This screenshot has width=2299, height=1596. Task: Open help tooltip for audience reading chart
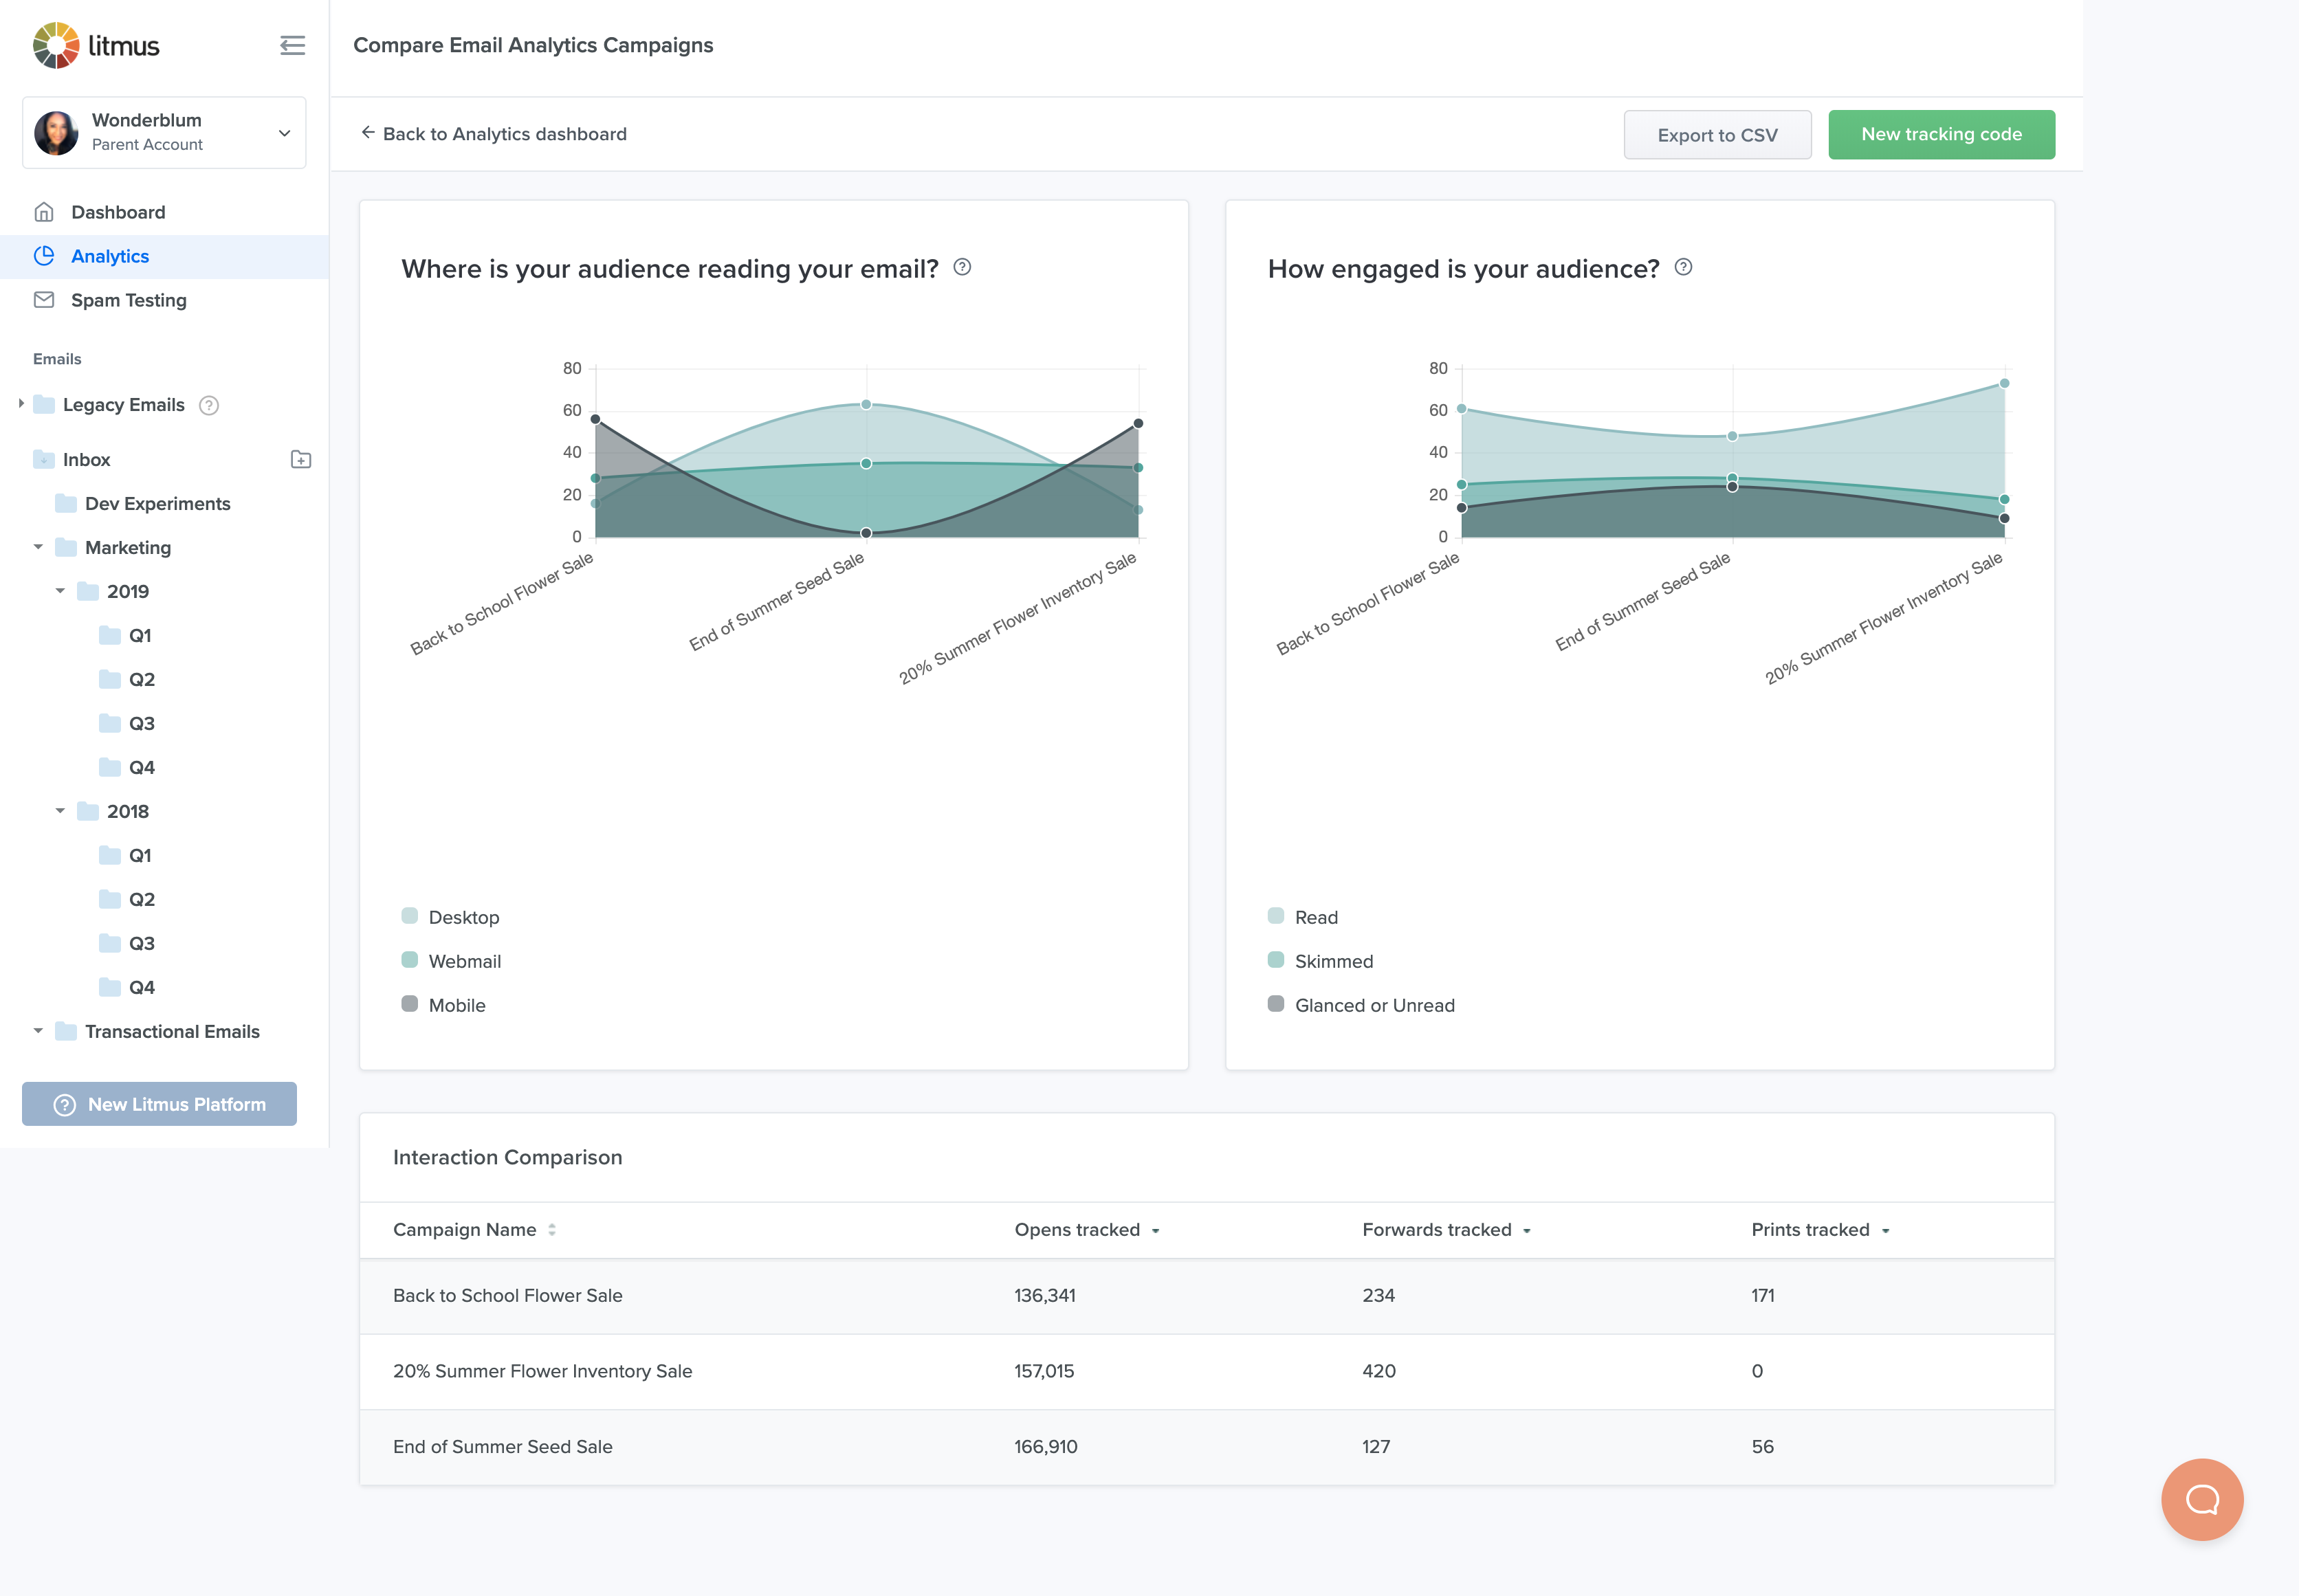tap(962, 267)
